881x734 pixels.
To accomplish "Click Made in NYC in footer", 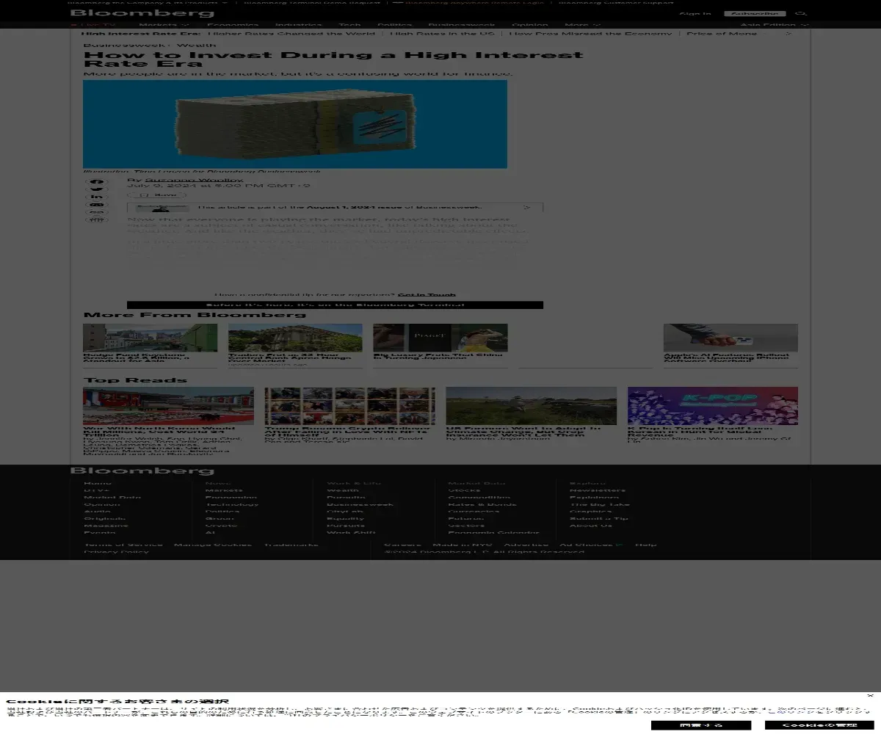I will click(x=462, y=545).
